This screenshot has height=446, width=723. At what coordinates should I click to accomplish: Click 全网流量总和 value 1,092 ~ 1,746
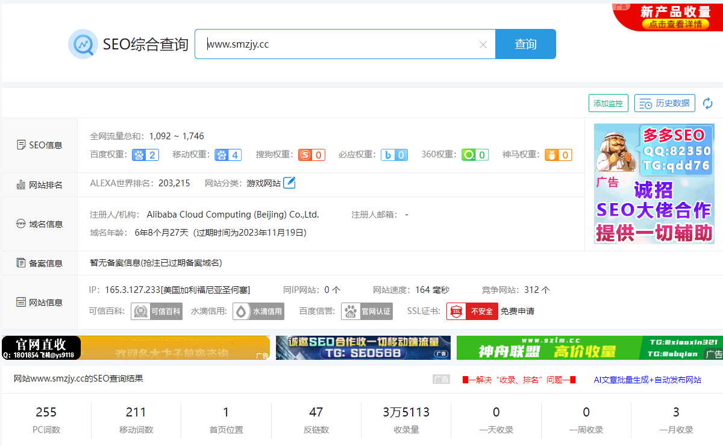[177, 136]
